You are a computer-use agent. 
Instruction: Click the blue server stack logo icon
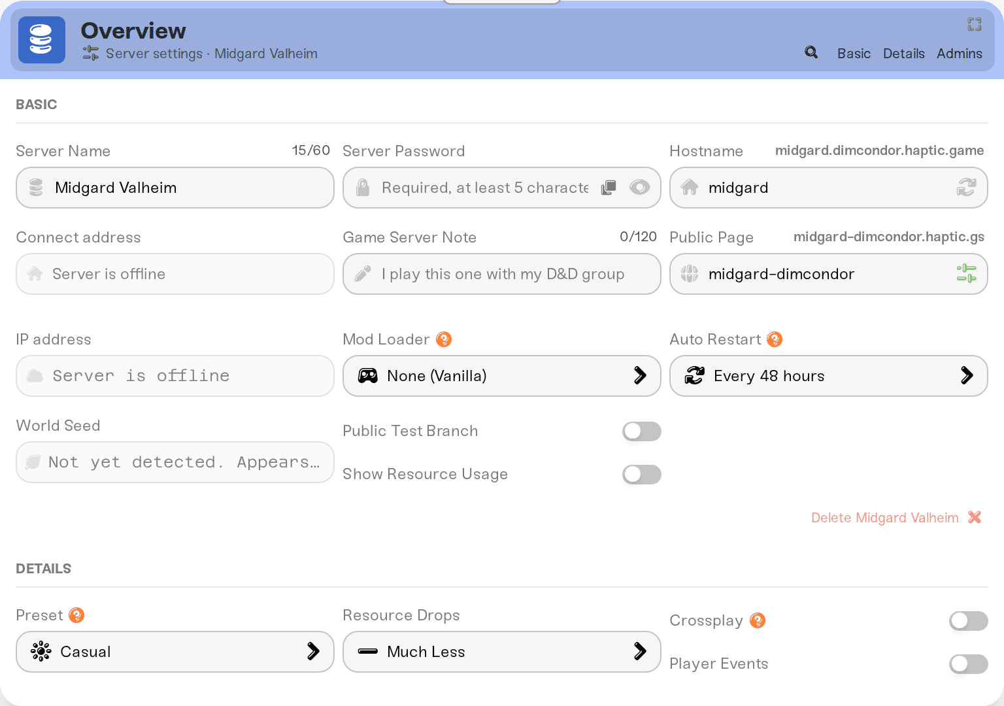(x=42, y=40)
